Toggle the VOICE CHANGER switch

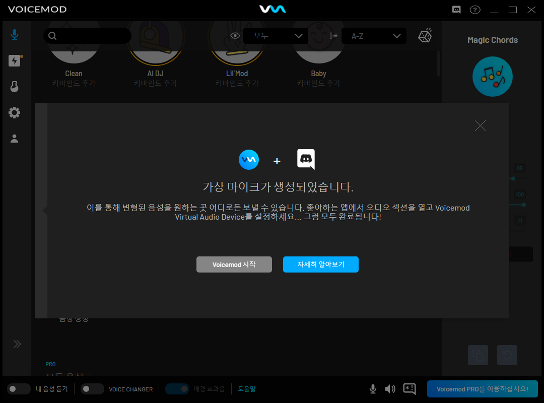click(92, 389)
